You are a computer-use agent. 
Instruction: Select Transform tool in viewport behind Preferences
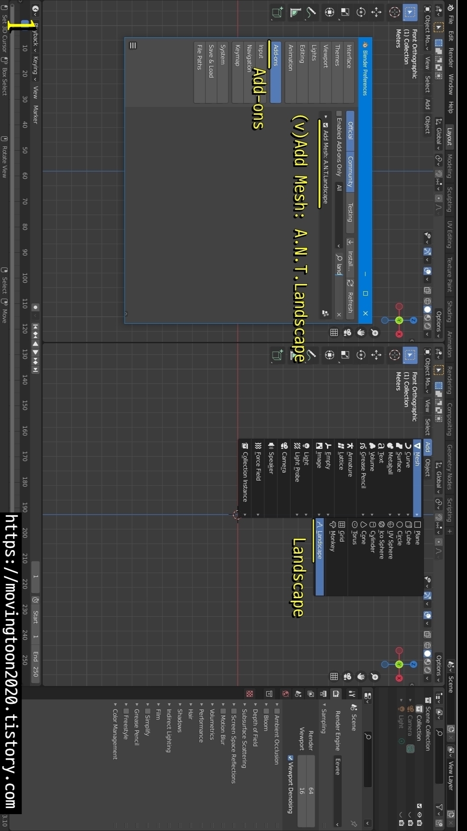point(329,13)
